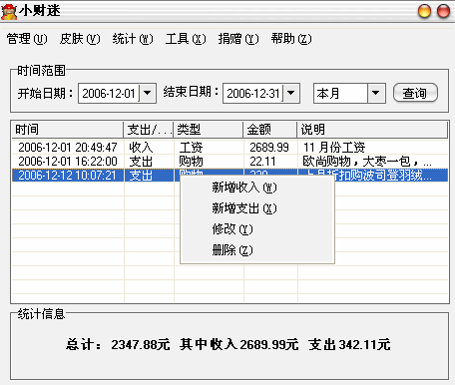The width and height of the screenshot is (455, 385).
Task: Click the 金额 column header
Action: pyautogui.click(x=269, y=130)
